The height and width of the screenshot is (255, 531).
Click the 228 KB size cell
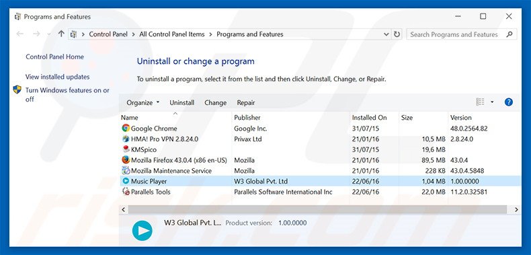coord(436,171)
